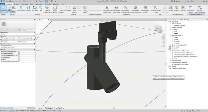Screen dimensions: 208x112
Task: Collapse the Размеры properties section
Action: (34, 36)
